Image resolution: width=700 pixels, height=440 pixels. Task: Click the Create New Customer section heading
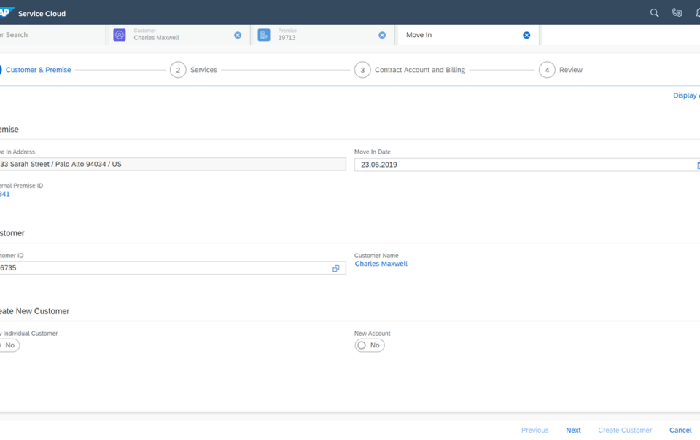click(34, 311)
